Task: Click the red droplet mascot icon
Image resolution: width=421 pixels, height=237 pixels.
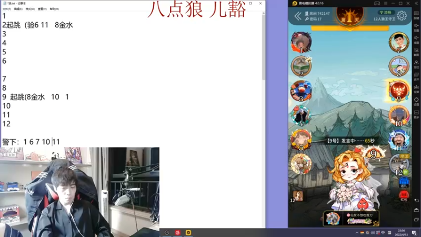Action: point(363,204)
